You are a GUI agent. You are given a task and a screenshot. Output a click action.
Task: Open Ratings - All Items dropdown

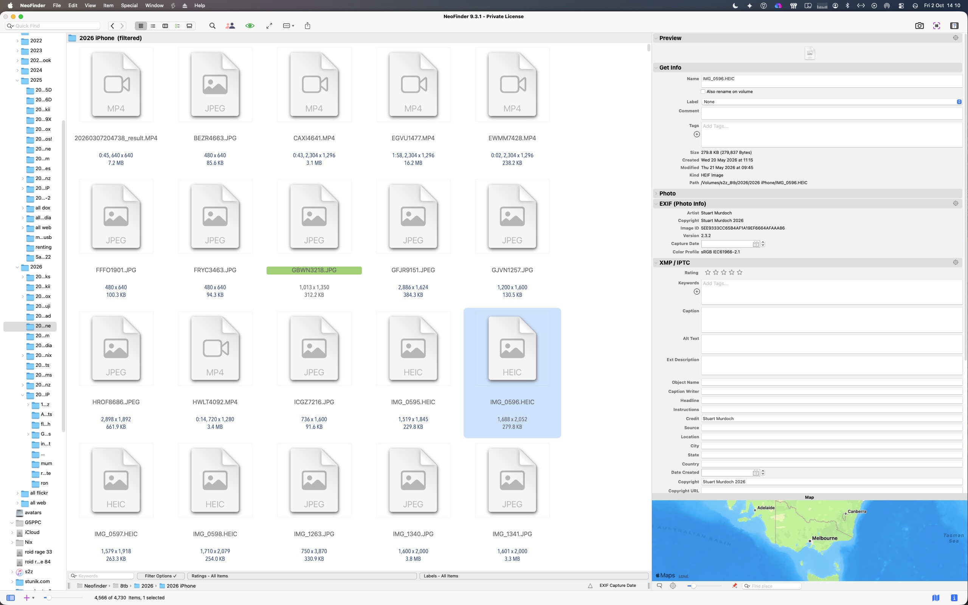coord(302,576)
